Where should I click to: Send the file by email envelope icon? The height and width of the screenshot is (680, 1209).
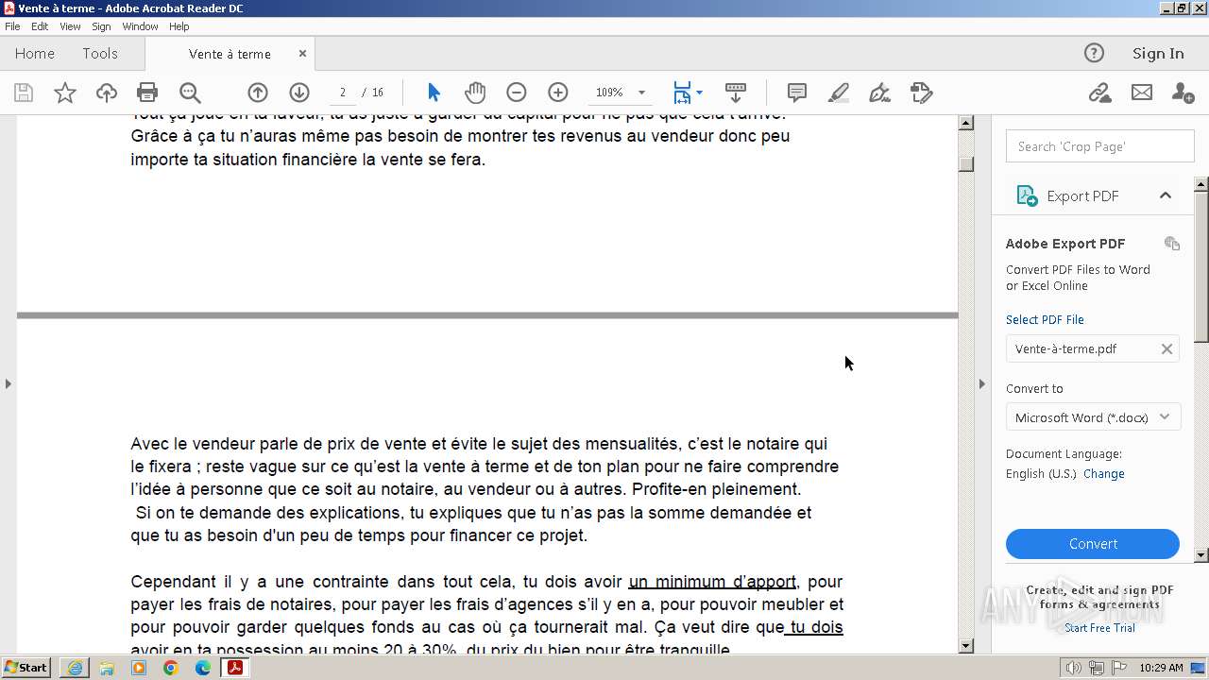pyautogui.click(x=1142, y=93)
